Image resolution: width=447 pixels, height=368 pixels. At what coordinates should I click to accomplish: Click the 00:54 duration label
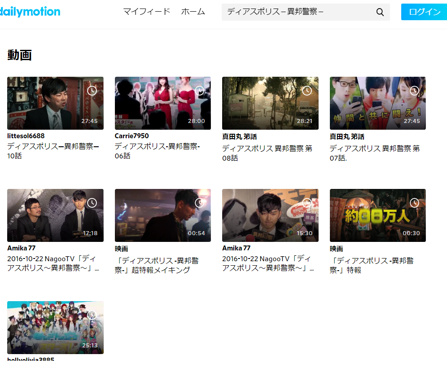point(197,233)
